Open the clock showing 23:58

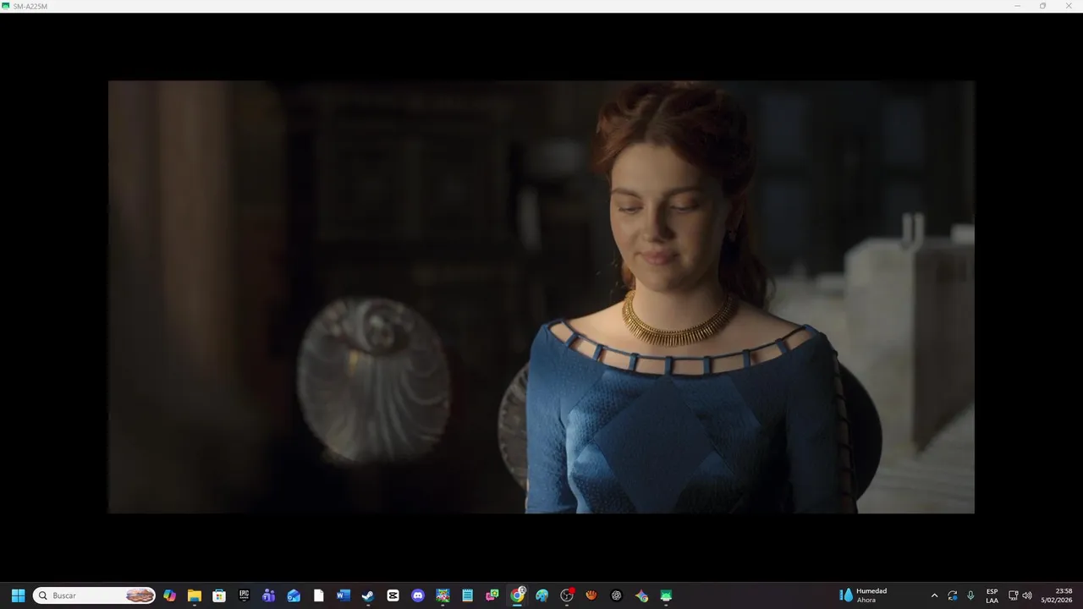(x=1057, y=595)
